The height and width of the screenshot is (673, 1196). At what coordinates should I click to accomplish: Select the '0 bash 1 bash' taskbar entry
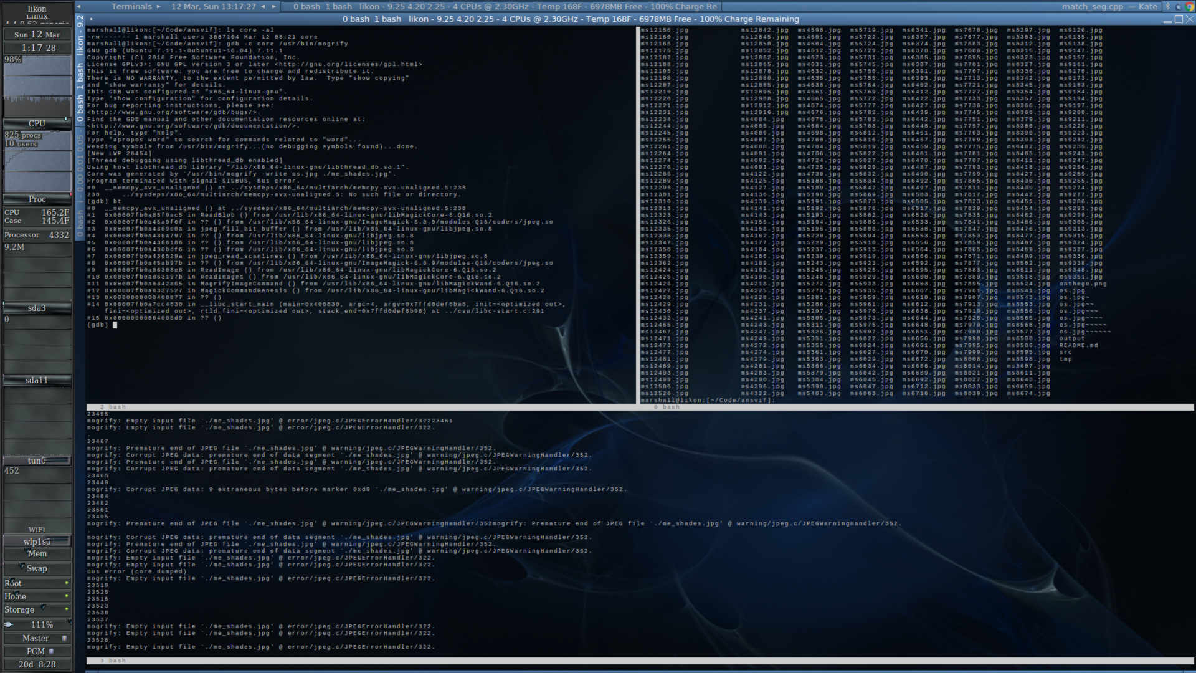(x=323, y=6)
